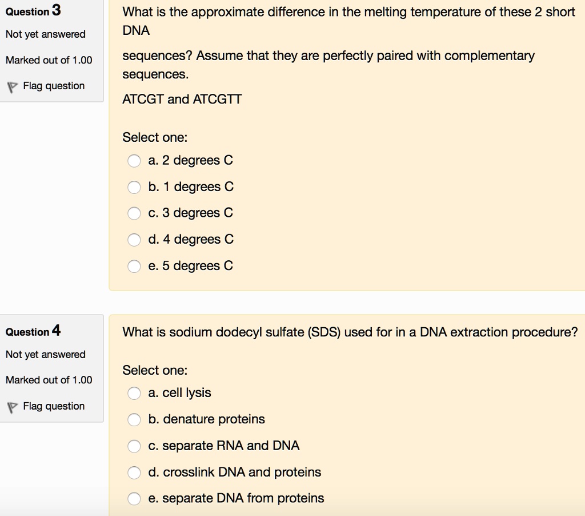Select a. cell lysis option
Image resolution: width=585 pixels, height=516 pixels.
(x=134, y=393)
